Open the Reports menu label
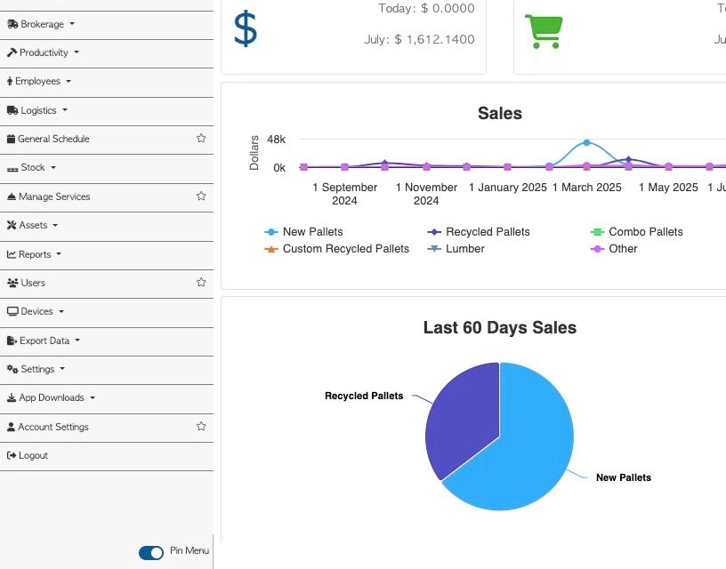The width and height of the screenshot is (726, 569). click(x=35, y=254)
